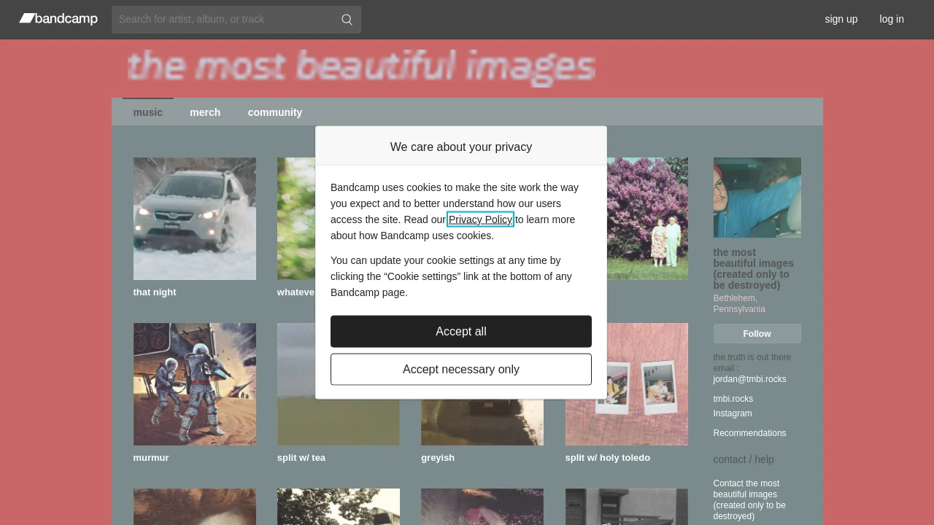Click 'the most beautiful images' header banner

362,67
